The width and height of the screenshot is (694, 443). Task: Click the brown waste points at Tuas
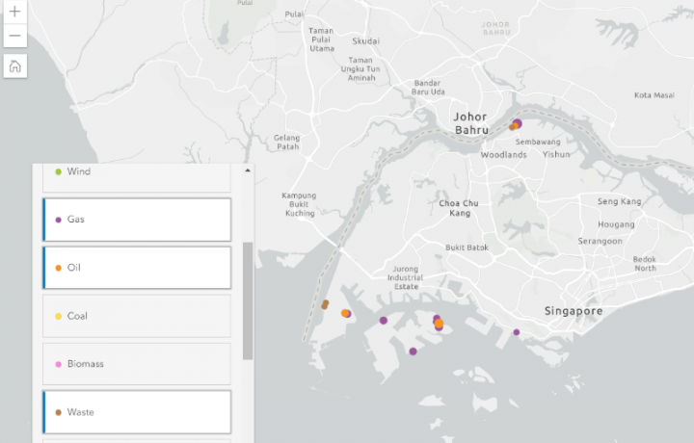[325, 304]
